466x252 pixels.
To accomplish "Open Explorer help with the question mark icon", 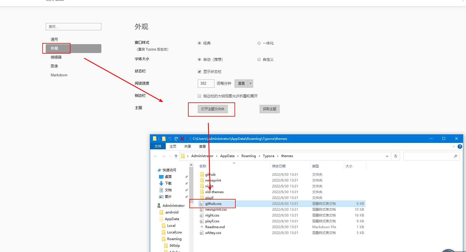I will (460, 147).
